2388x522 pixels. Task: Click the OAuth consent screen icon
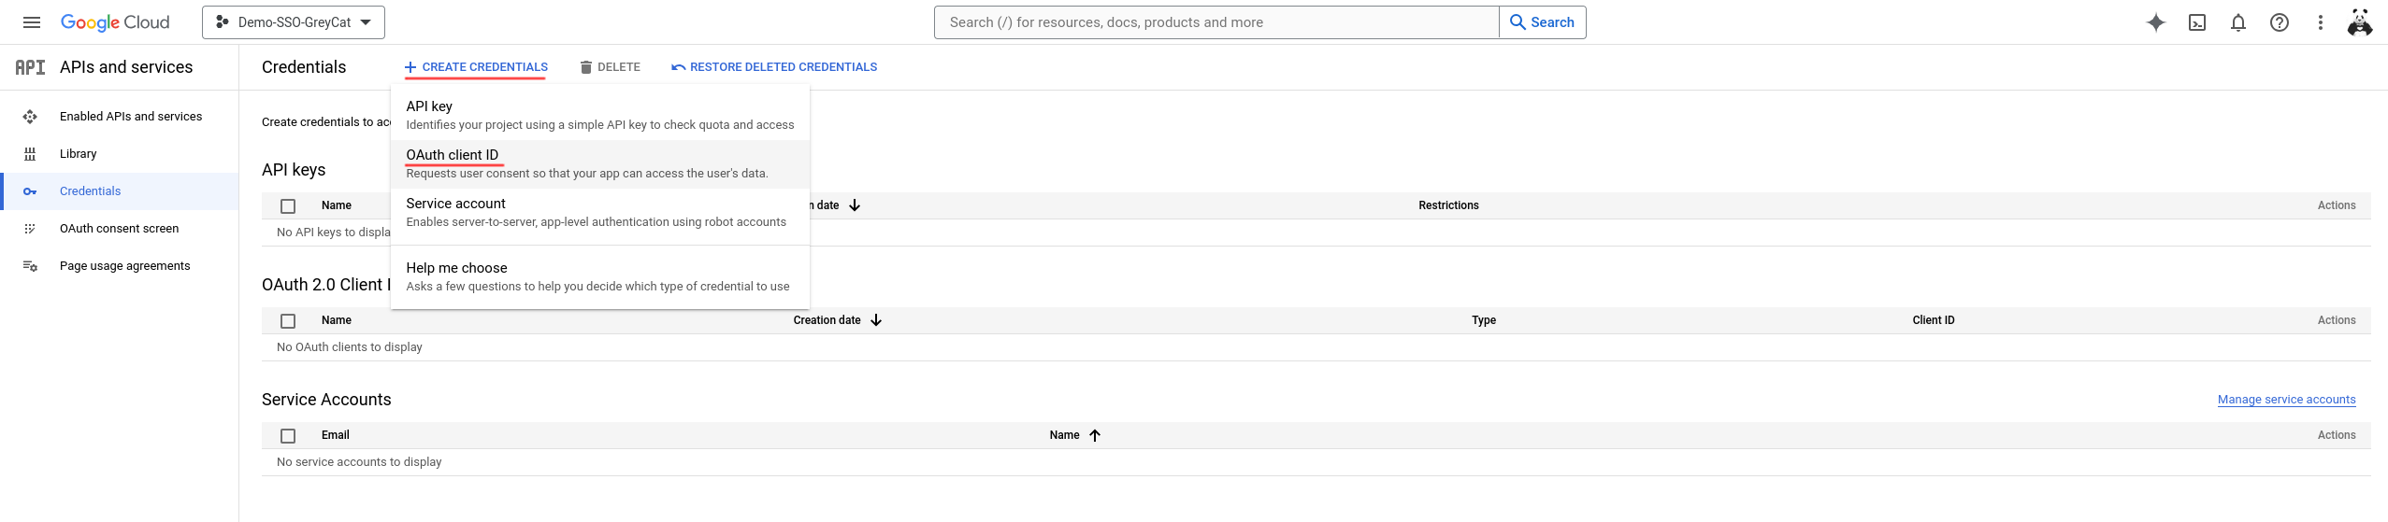click(30, 229)
